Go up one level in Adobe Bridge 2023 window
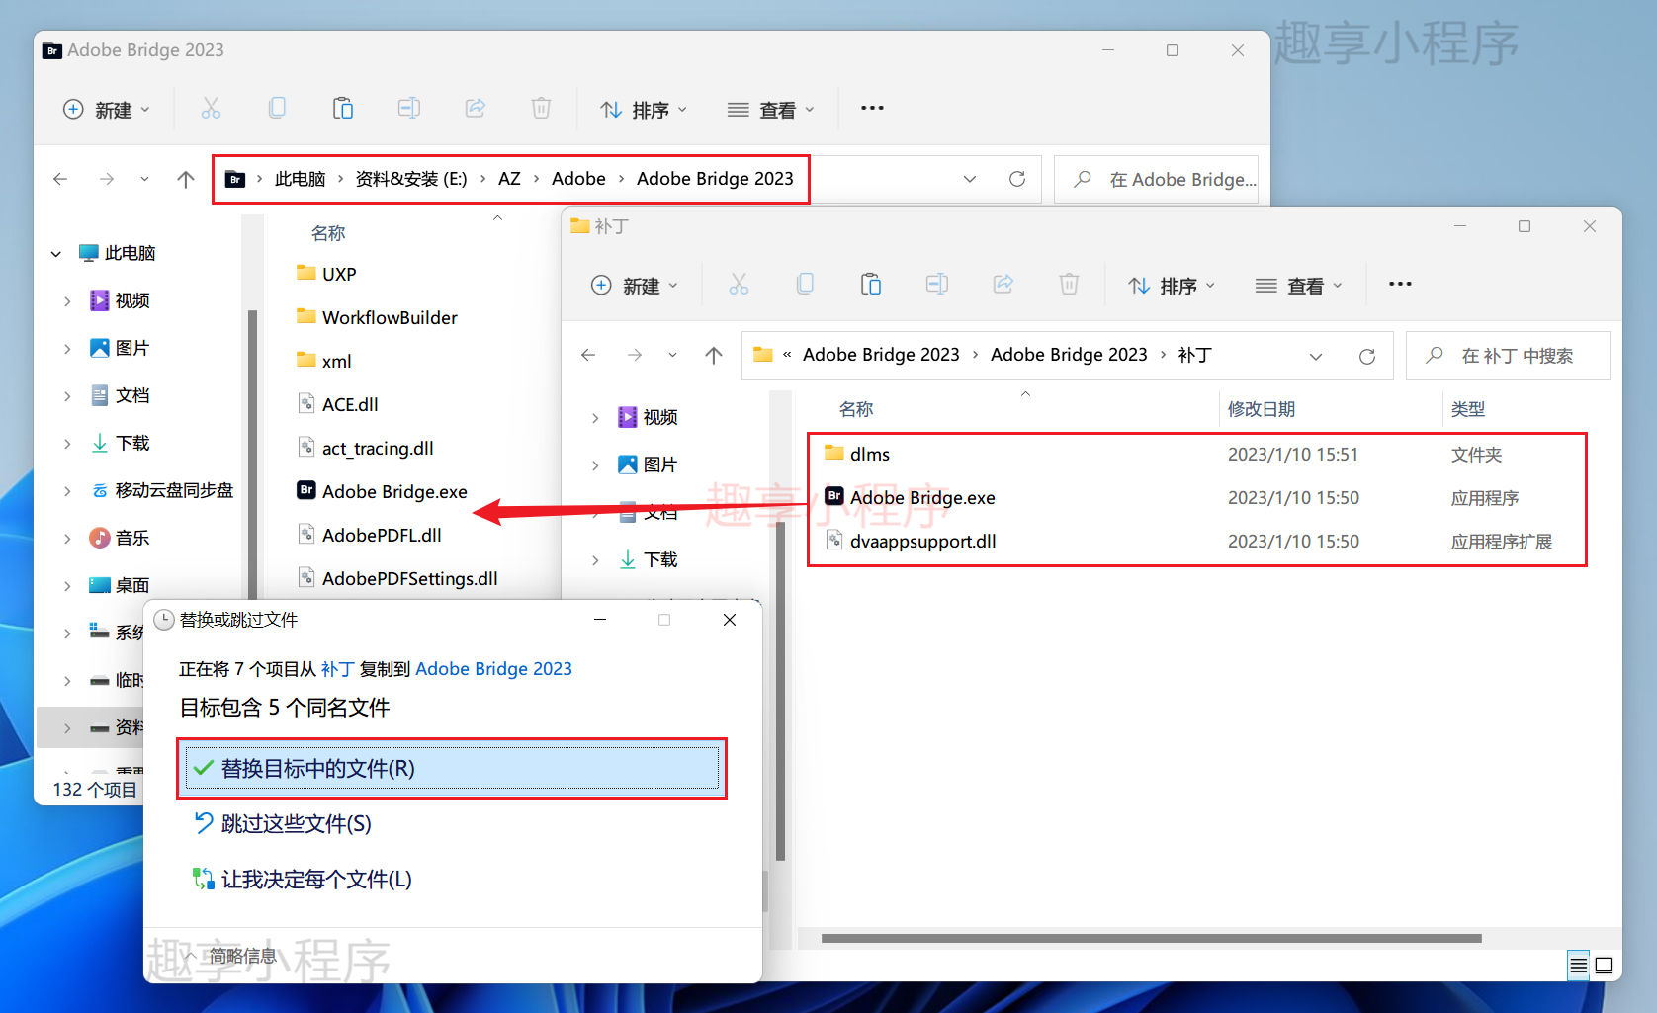Viewport: 1657px width, 1013px height. pyautogui.click(x=185, y=179)
